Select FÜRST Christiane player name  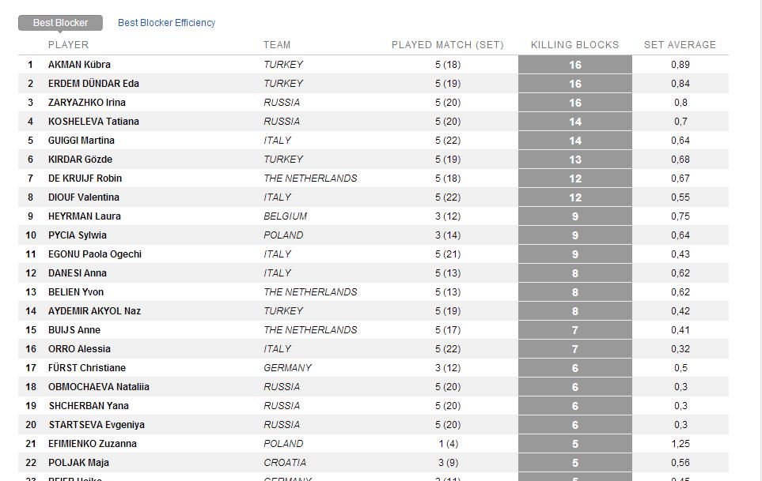pyautogui.click(x=86, y=367)
